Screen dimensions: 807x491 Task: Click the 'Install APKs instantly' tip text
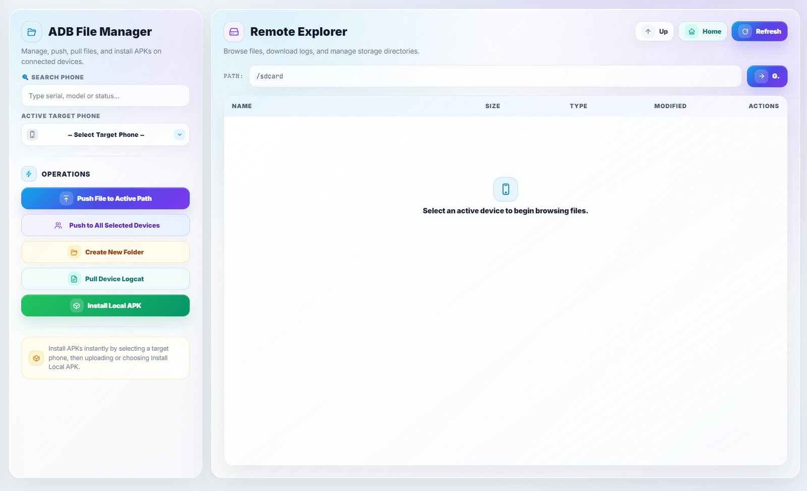(x=108, y=358)
